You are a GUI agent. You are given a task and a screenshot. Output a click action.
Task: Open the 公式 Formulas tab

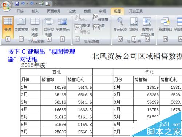[x=72, y=11]
